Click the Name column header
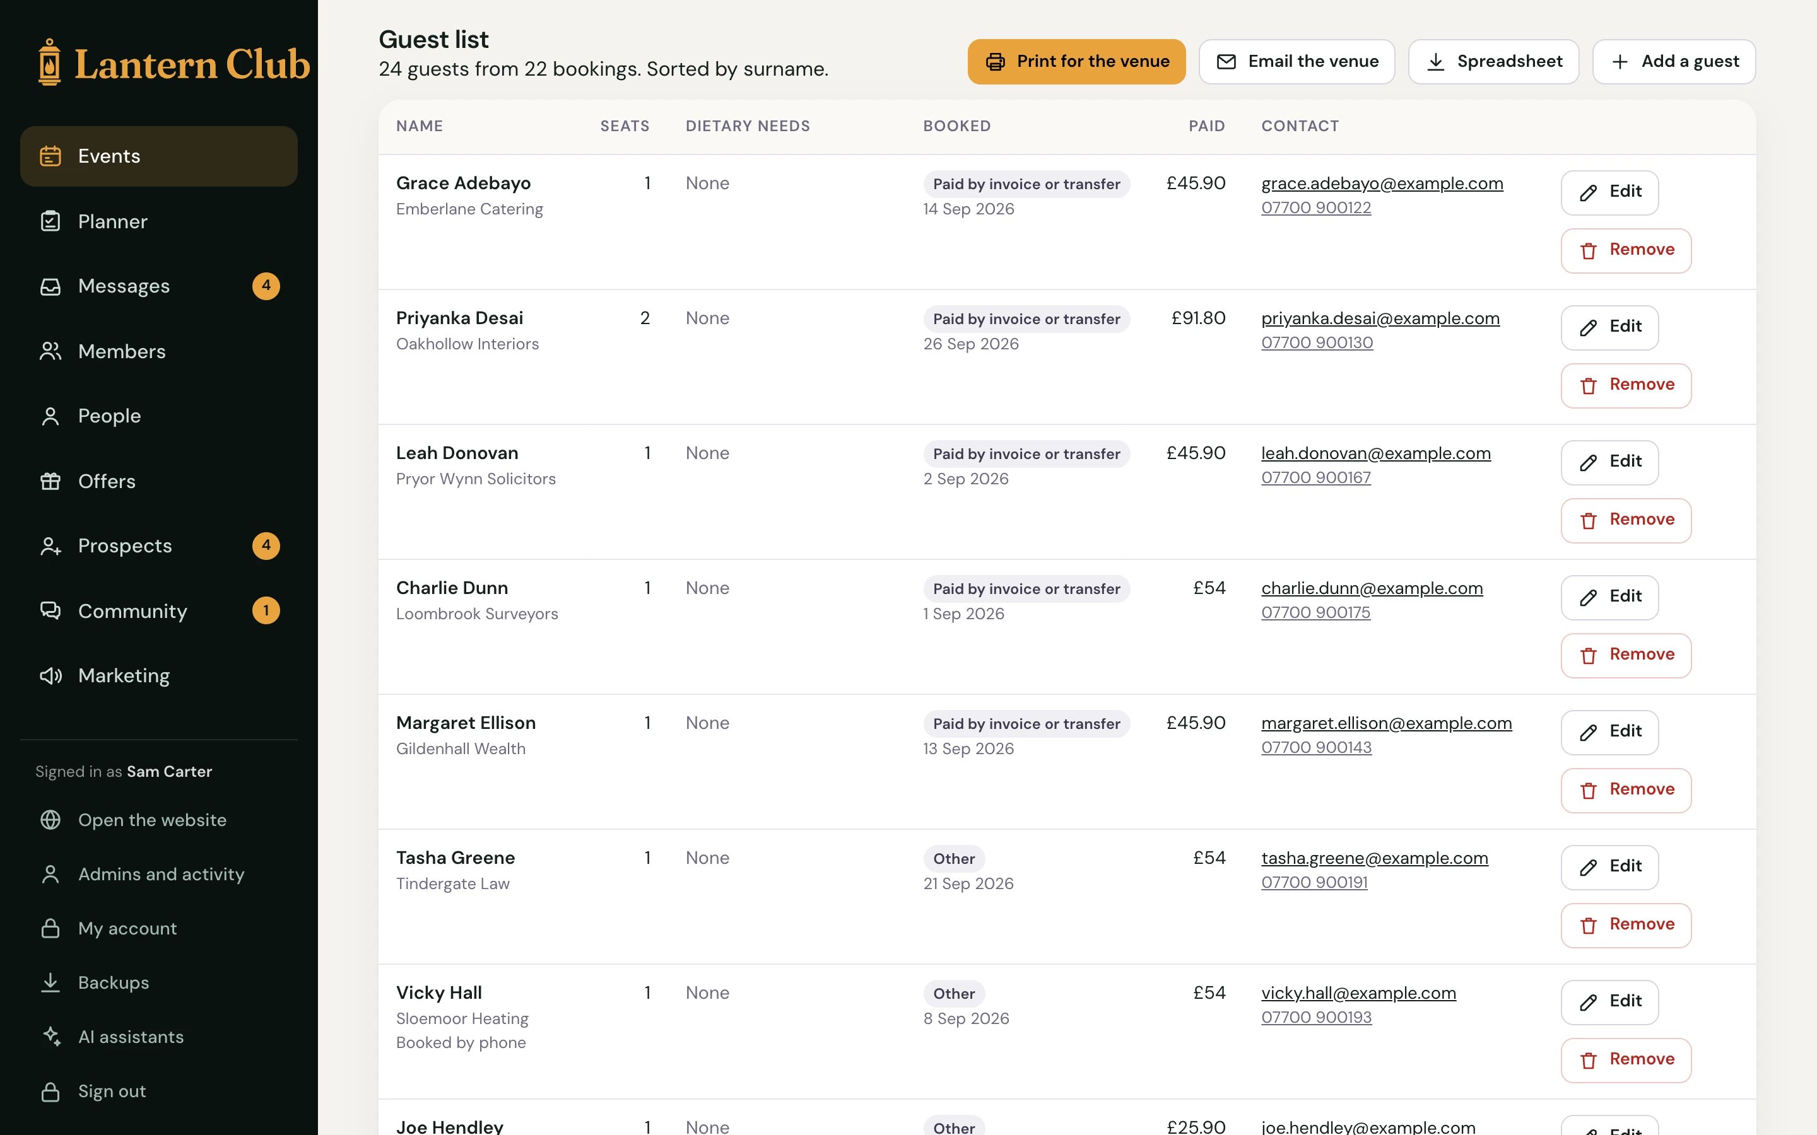Screen dimensions: 1817x1135 pyautogui.click(x=419, y=126)
